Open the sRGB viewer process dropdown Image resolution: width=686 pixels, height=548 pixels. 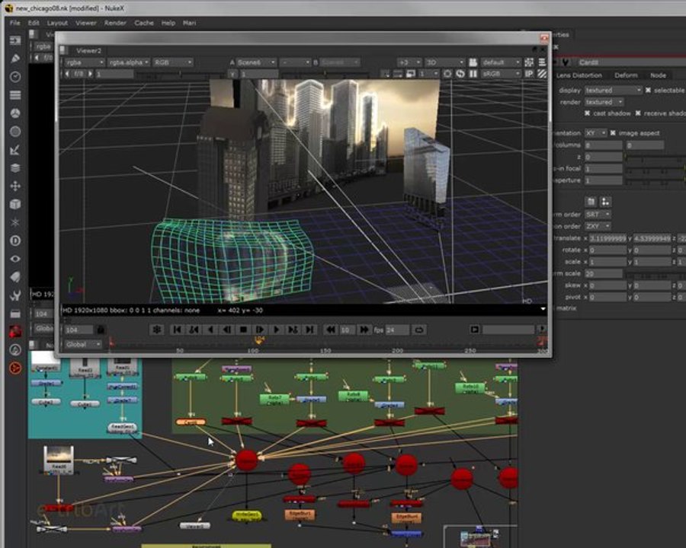[x=501, y=74]
